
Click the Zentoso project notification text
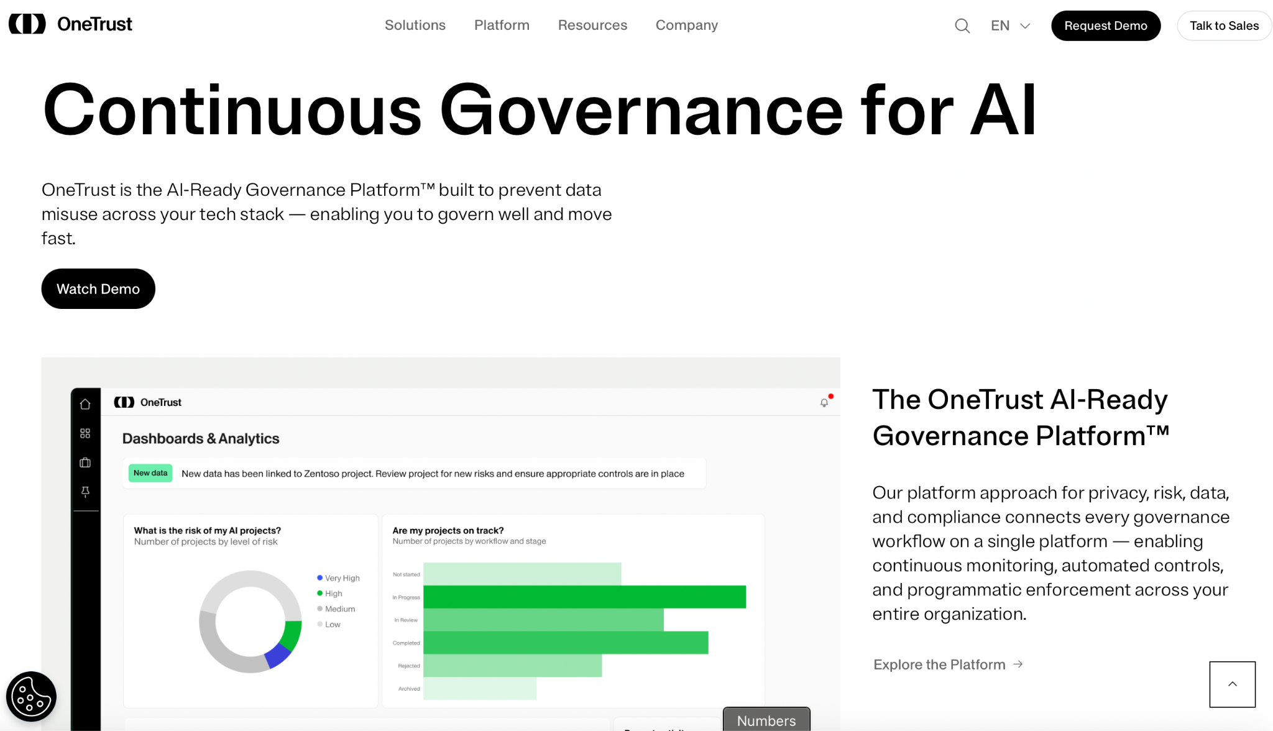(433, 474)
